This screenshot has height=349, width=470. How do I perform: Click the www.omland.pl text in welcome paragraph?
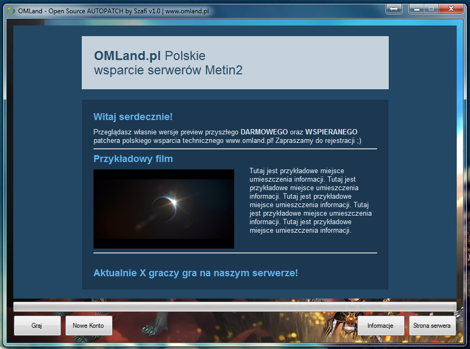tap(249, 141)
